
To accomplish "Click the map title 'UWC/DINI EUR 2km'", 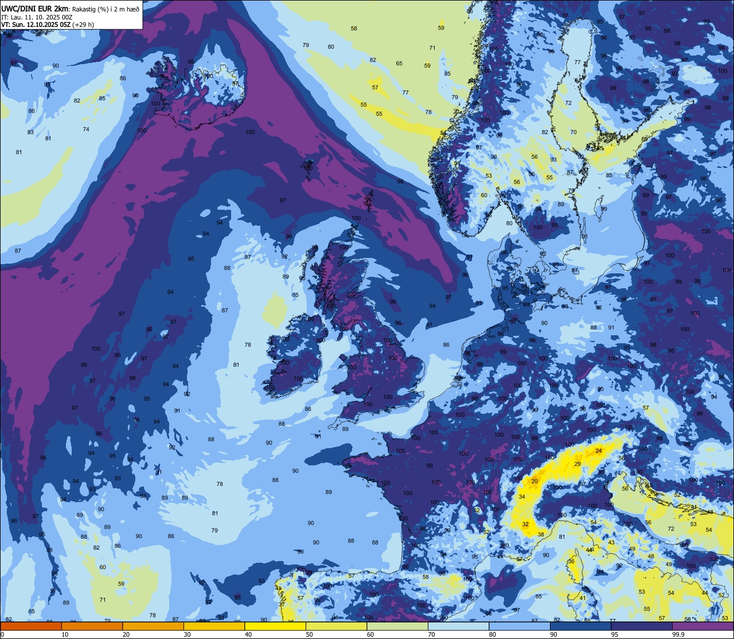I will [x=36, y=9].
